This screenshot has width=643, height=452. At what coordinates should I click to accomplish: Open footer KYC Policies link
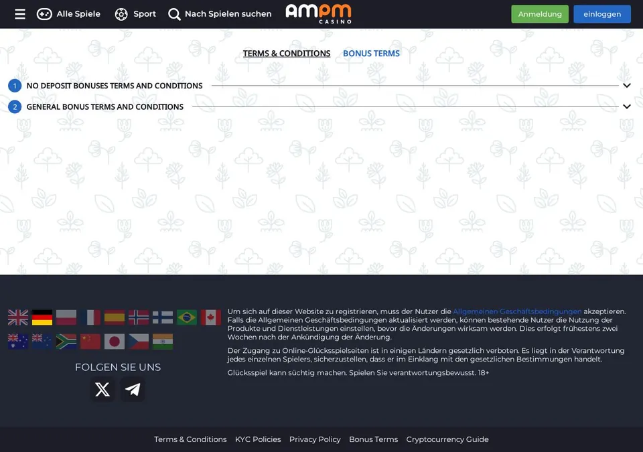point(258,439)
